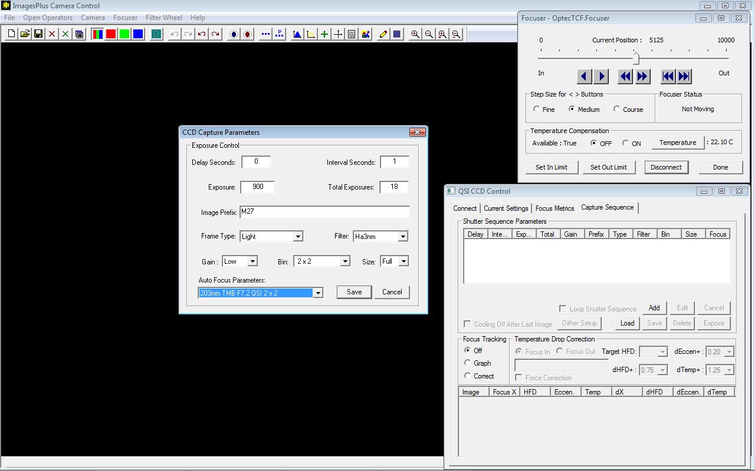This screenshot has height=471, width=755.
Task: Click the dots with P icon
Action: tap(279, 34)
